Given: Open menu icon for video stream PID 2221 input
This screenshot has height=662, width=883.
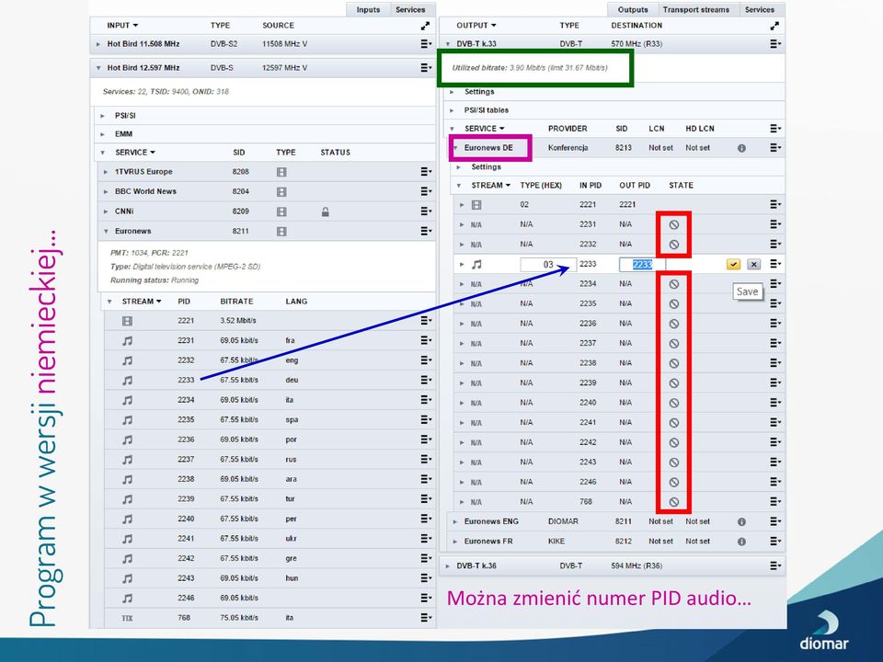Looking at the screenshot, I should [x=426, y=320].
